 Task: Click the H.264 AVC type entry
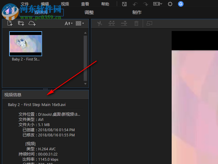coord(41,149)
